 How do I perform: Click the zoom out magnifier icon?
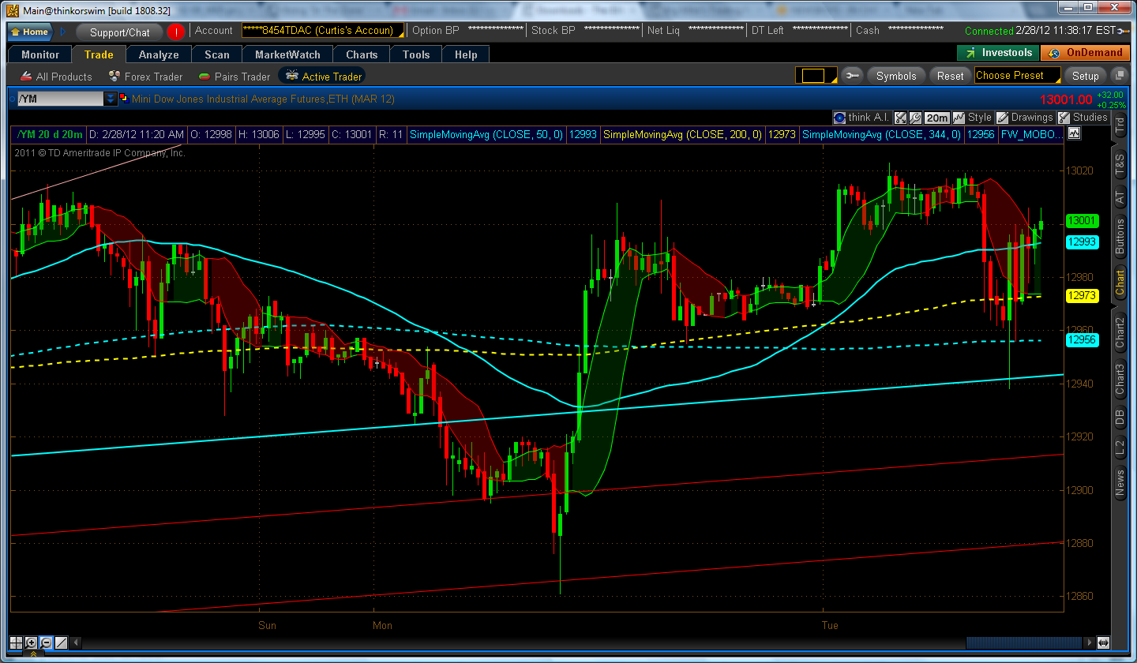click(46, 642)
